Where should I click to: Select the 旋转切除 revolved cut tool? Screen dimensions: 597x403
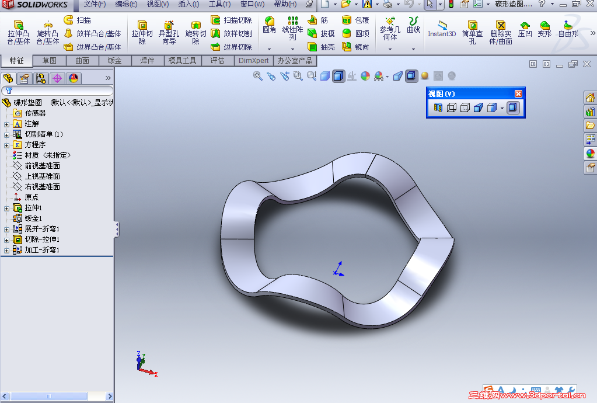[x=195, y=32]
